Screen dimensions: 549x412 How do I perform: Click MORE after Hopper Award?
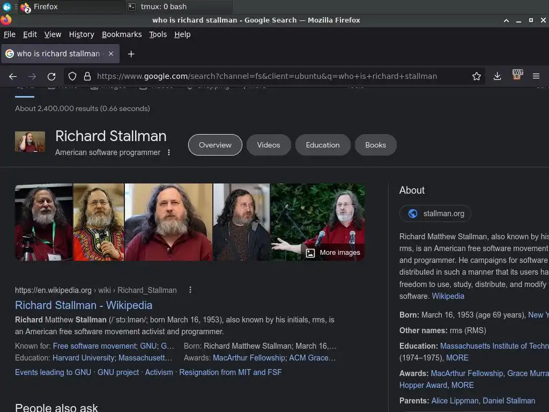click(x=463, y=385)
